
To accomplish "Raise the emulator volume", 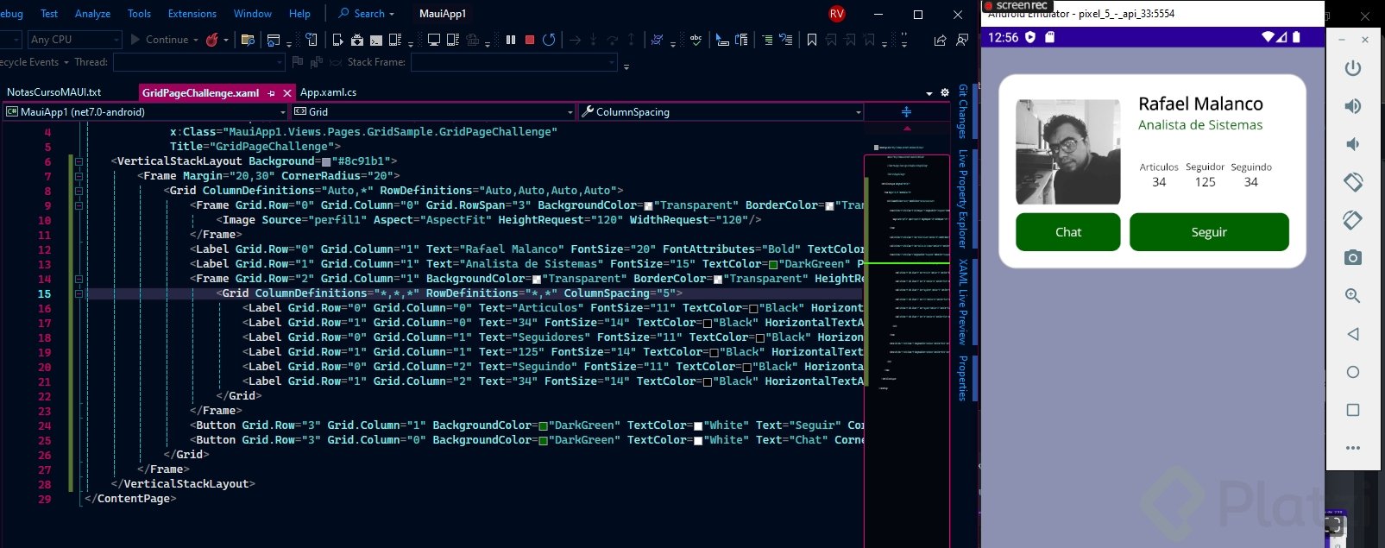I will (x=1352, y=106).
